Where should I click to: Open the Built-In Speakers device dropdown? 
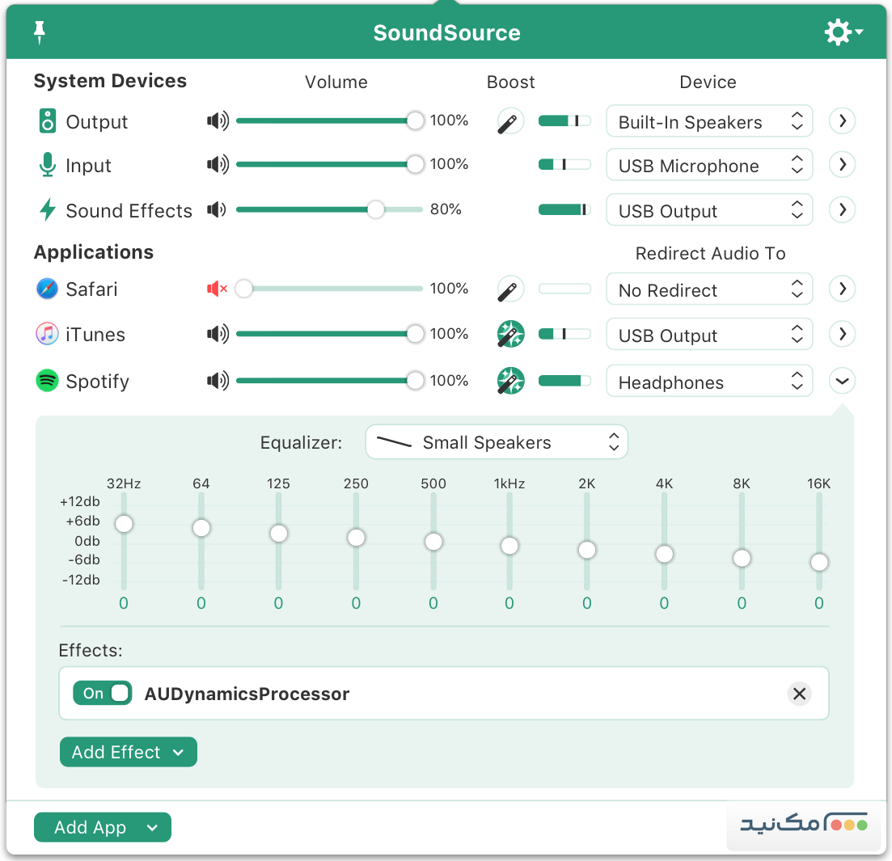point(709,121)
